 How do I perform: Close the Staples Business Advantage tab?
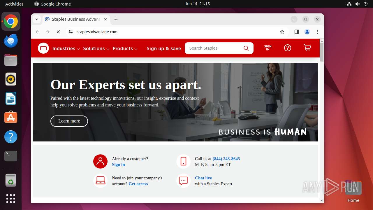pos(105,19)
